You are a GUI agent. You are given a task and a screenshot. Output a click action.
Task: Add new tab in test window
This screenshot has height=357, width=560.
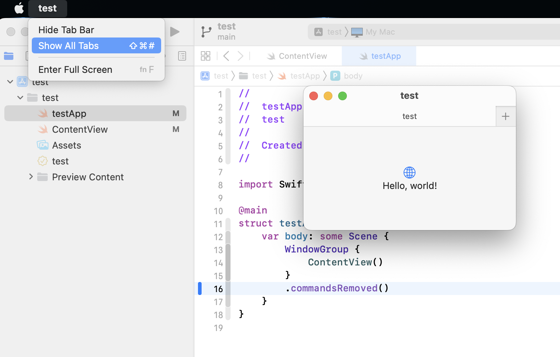(x=506, y=116)
